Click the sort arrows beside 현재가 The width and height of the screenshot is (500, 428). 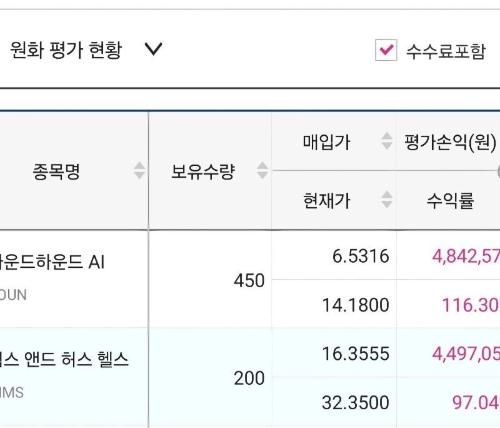387,200
